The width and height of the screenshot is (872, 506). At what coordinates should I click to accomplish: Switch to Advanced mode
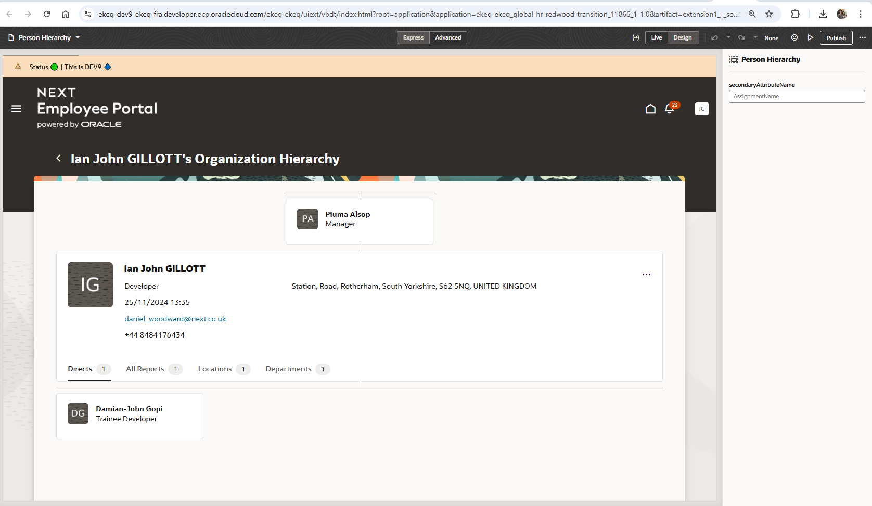click(448, 37)
